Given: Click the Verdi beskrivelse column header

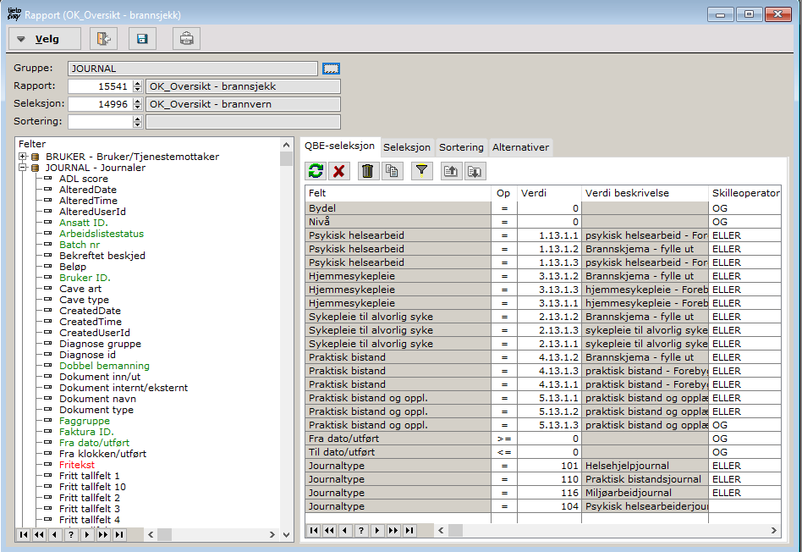Looking at the screenshot, I should pos(645,193).
